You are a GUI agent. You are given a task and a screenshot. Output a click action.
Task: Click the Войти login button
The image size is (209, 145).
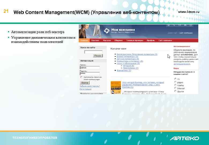point(85,83)
